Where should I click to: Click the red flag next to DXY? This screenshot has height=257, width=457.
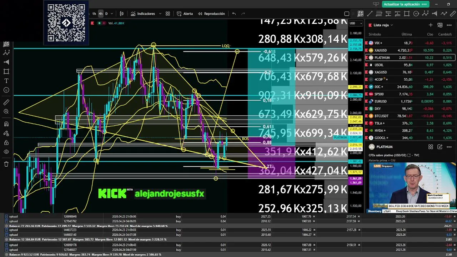[x=366, y=109]
